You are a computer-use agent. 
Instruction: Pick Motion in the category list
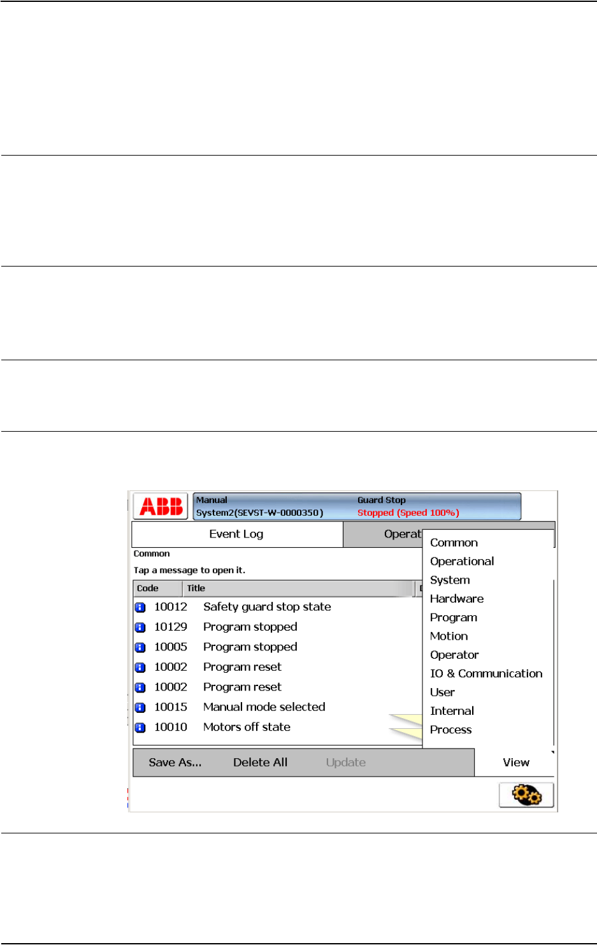(x=449, y=636)
